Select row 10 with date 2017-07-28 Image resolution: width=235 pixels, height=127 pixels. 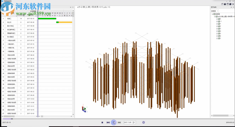coord(19,51)
